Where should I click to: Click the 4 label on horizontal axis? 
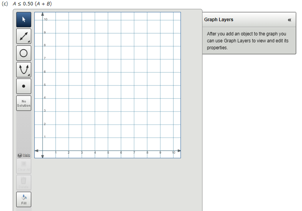[95, 152]
